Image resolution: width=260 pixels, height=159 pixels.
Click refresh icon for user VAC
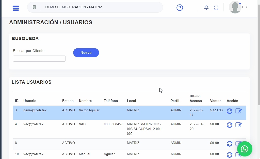tap(230, 125)
